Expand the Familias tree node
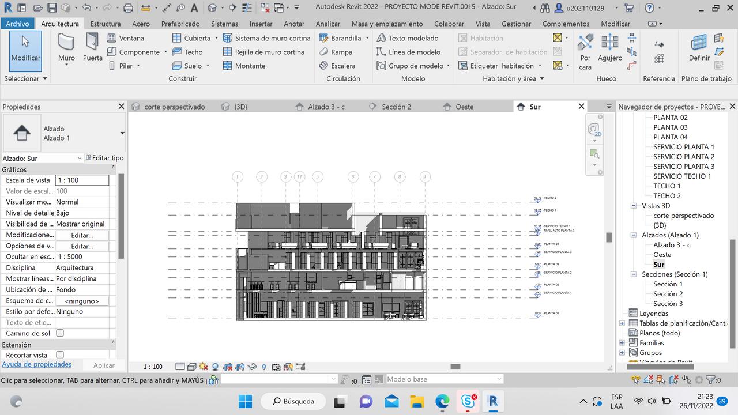This screenshot has width=738, height=415. [622, 343]
